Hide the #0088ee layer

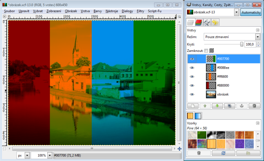pyautogui.click(x=192, y=68)
